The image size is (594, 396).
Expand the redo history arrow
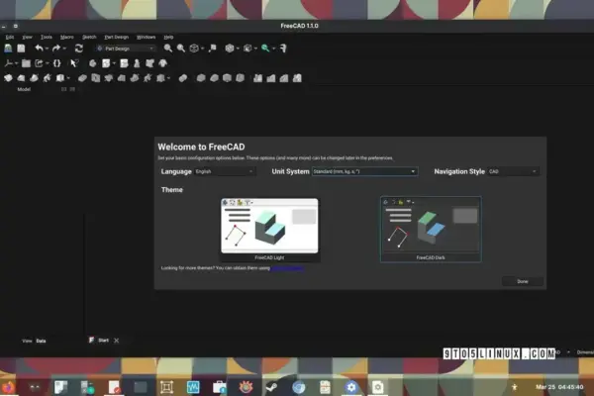64,49
